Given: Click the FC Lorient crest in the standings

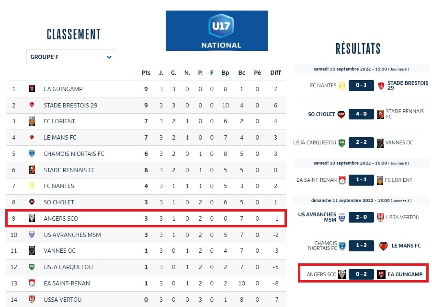Looking at the screenshot, I should 32,121.
